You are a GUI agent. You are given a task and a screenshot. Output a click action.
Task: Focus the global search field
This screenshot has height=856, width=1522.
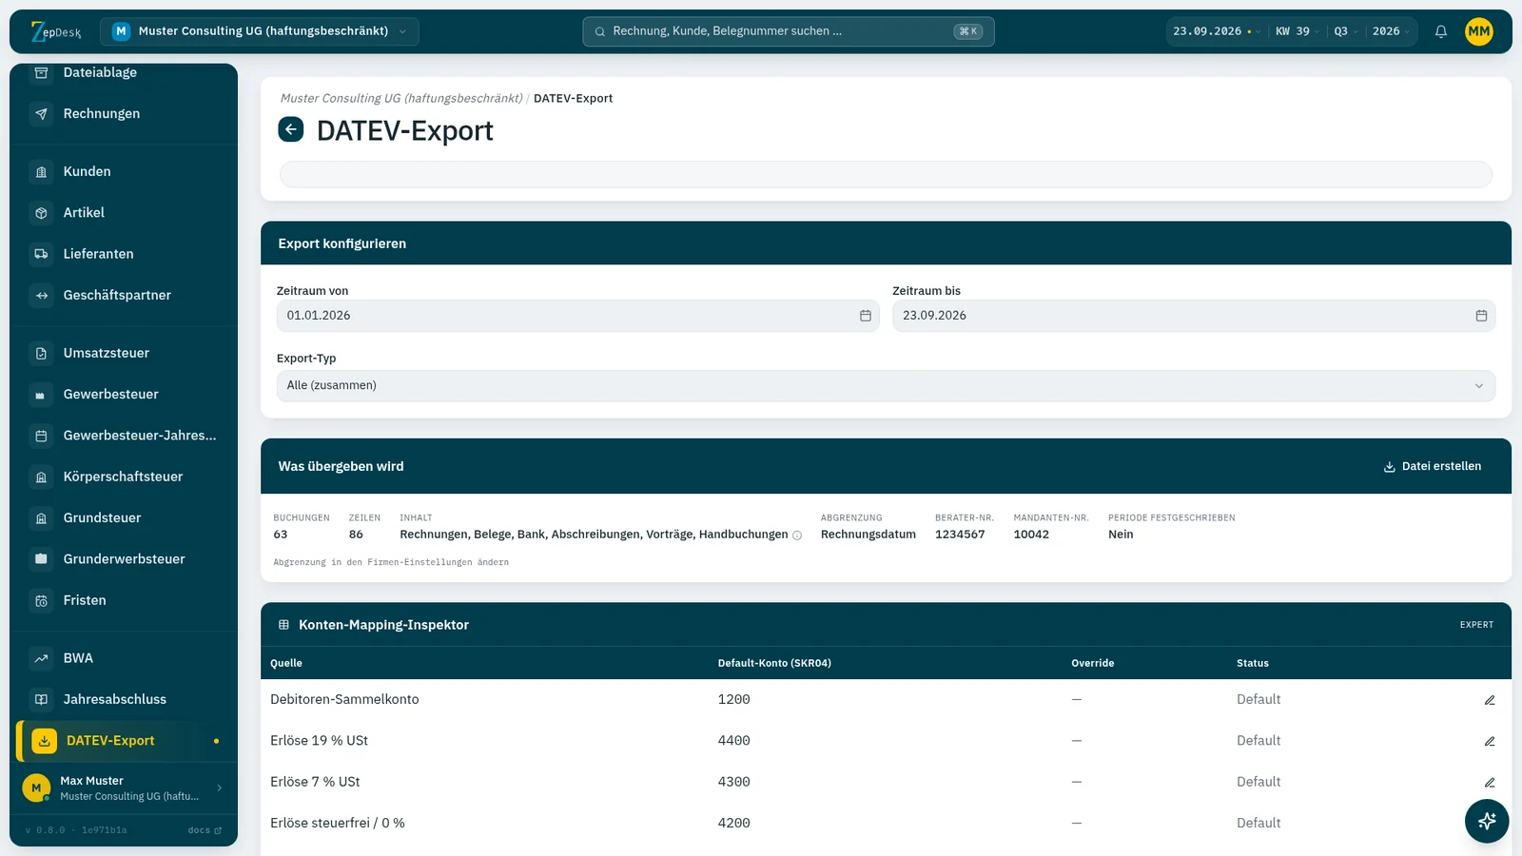click(x=789, y=31)
